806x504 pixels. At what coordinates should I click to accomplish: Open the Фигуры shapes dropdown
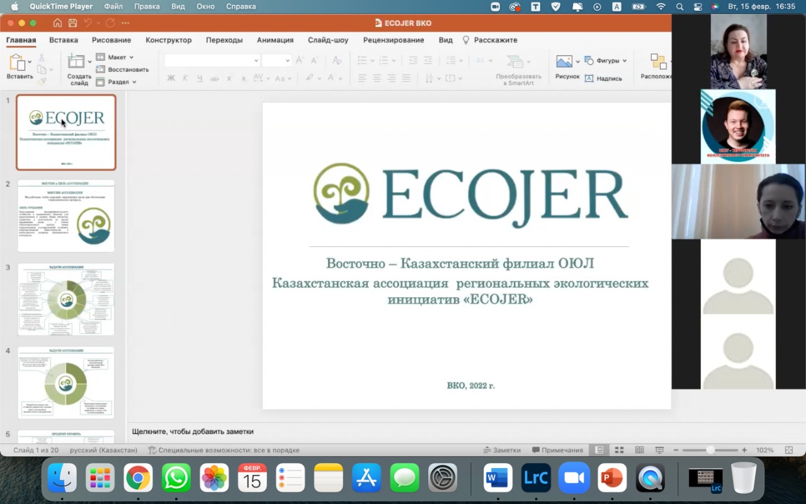[x=625, y=60]
